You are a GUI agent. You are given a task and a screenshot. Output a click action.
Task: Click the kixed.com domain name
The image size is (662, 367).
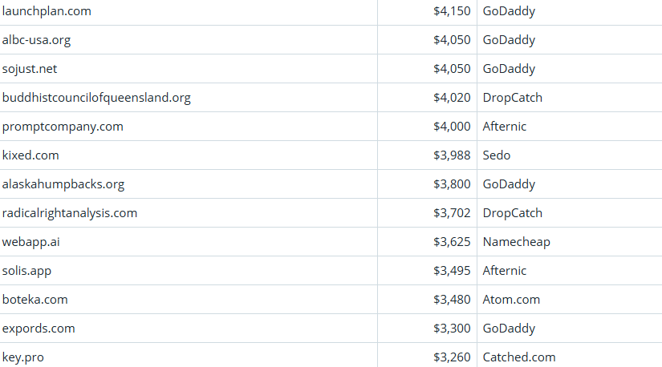coord(30,155)
